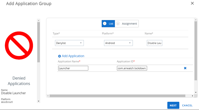Click the main form scroll down arrow
This screenshot has width=199, height=110.
click(x=196, y=92)
